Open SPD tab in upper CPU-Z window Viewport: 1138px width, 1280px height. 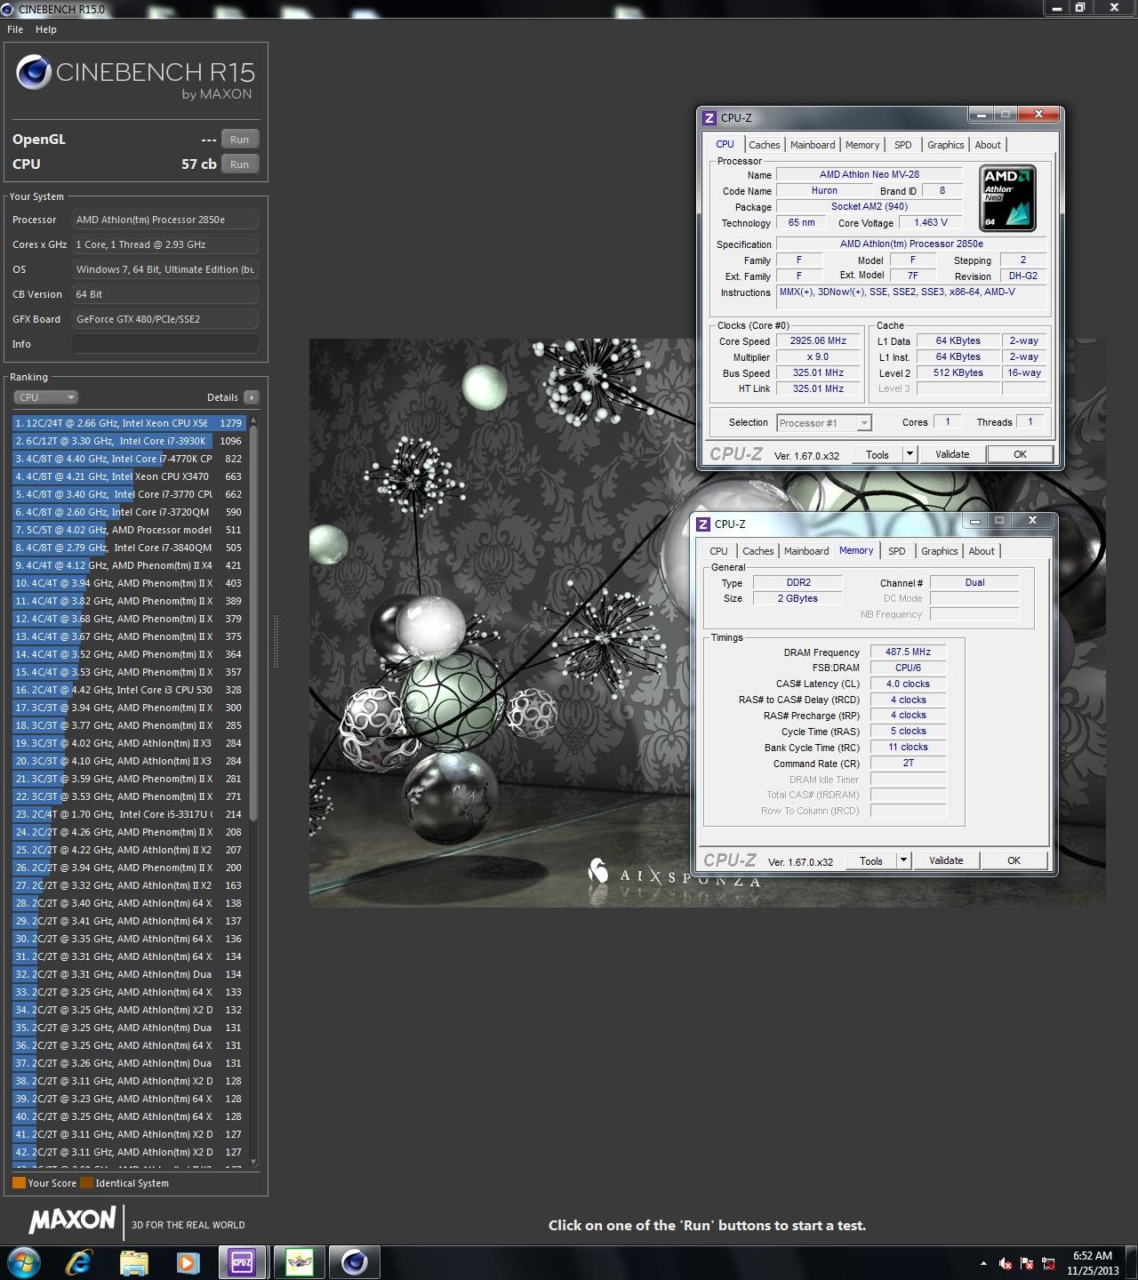(902, 145)
